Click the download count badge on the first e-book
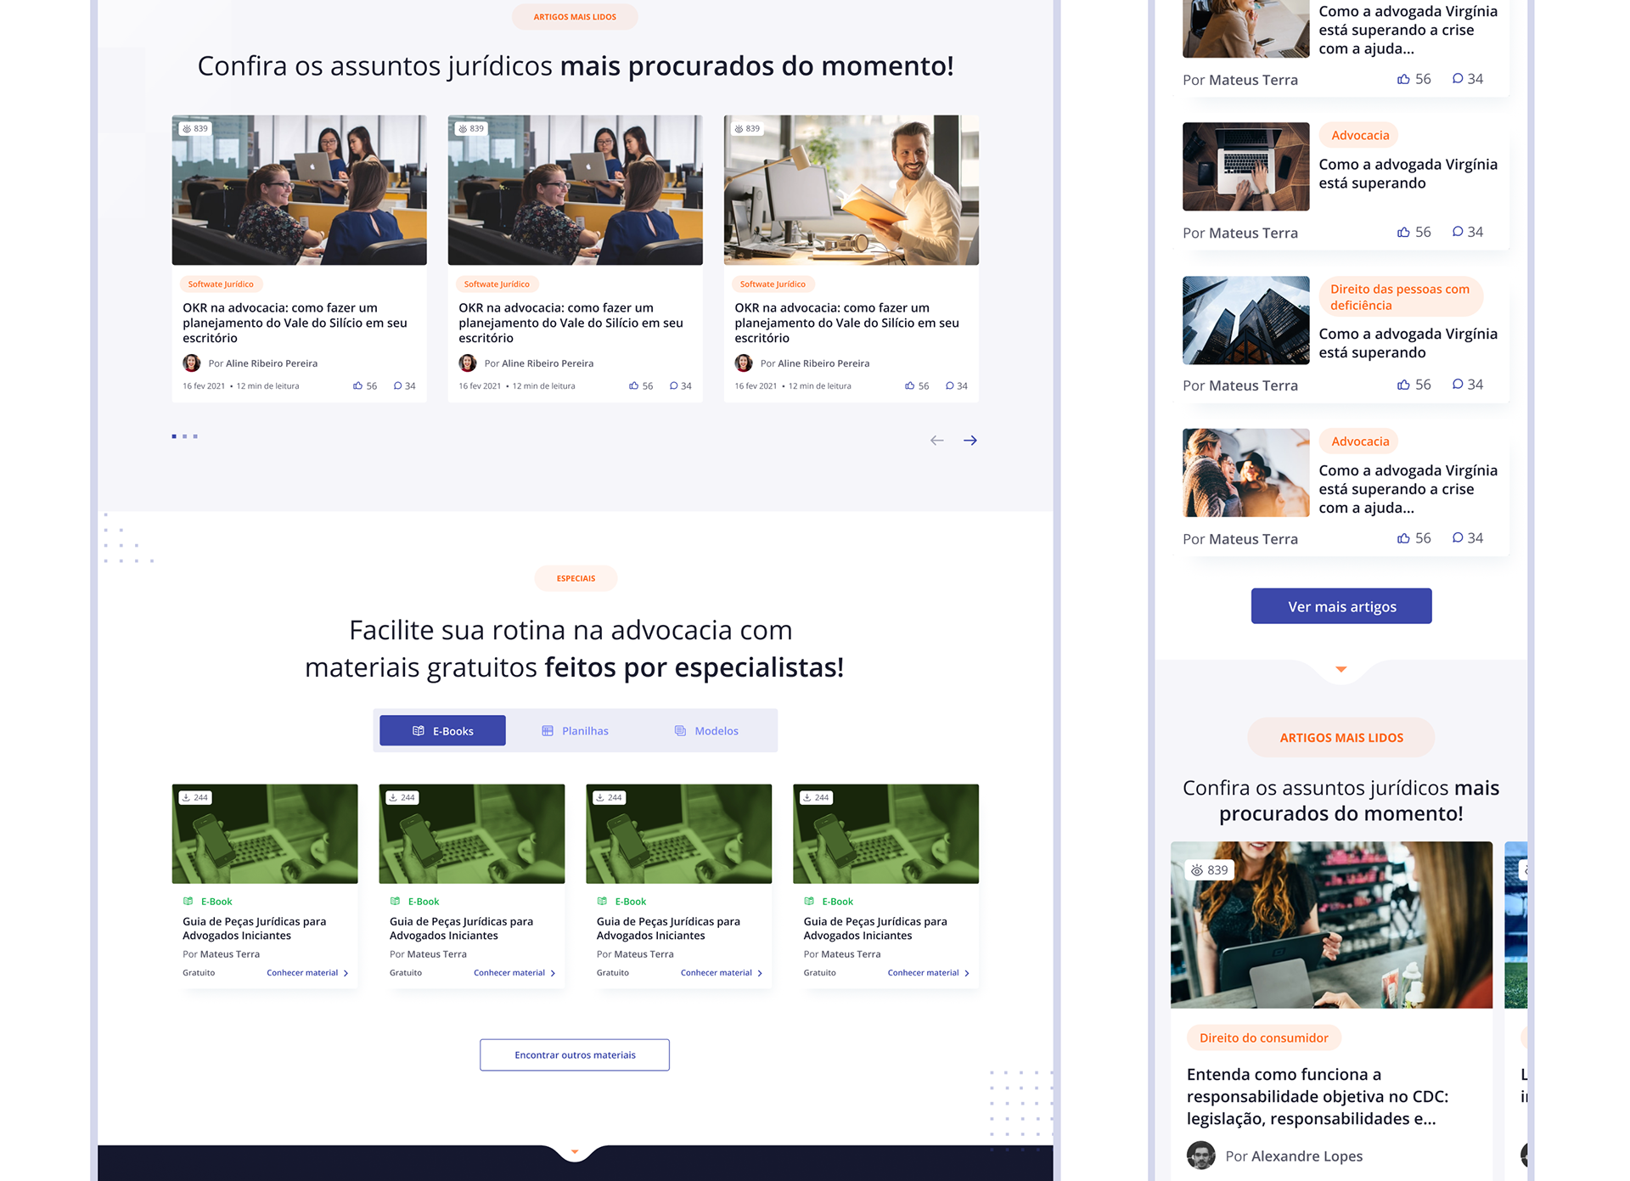 (194, 797)
